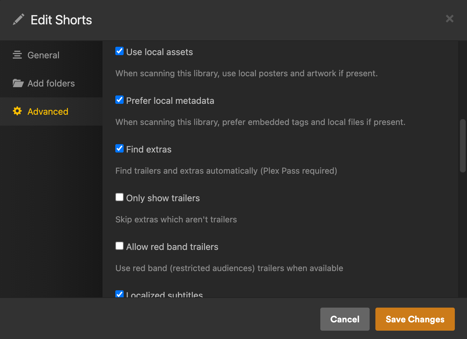Viewport: 467px width, 339px height.
Task: Click the Allow red band trailers label
Action: [172, 247]
